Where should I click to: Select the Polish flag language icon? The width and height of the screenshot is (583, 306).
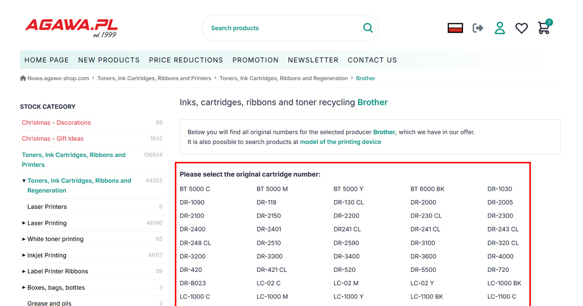(455, 28)
